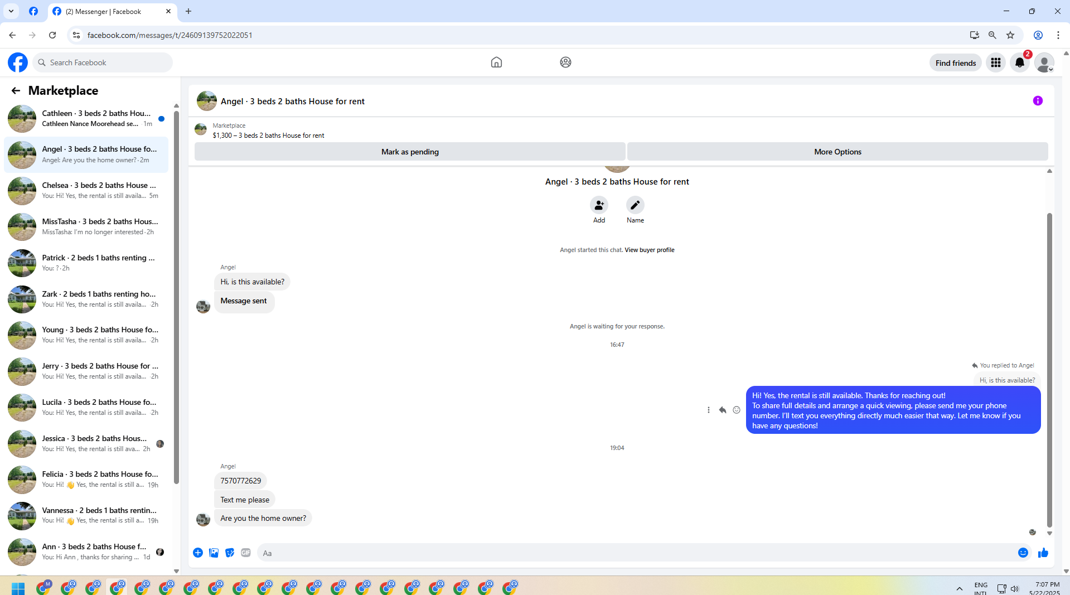This screenshot has height=595, width=1070.
Task: Open conversation information purple icon
Action: (x=1038, y=101)
